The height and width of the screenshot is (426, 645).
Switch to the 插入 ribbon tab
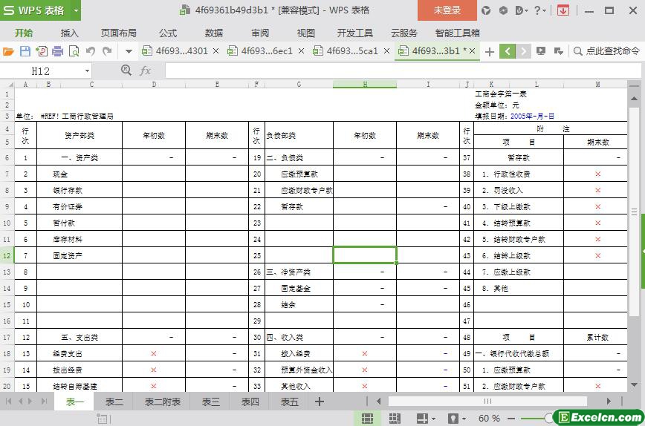coord(69,33)
